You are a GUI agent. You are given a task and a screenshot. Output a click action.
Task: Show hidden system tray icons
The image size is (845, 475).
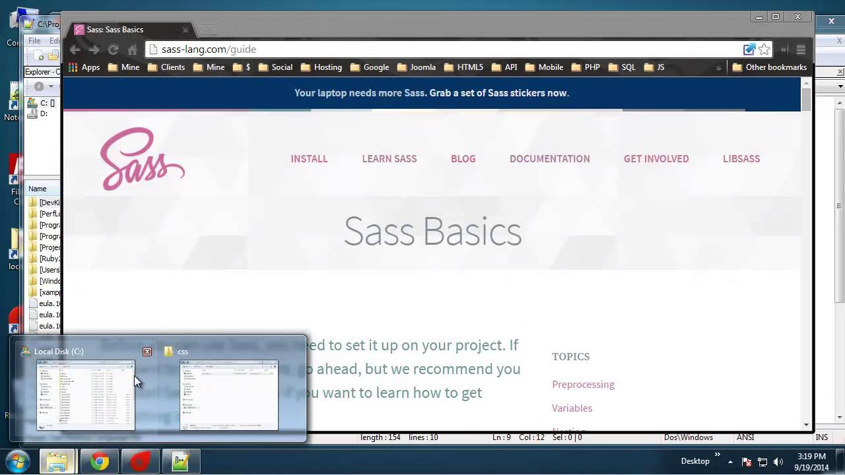pos(730,462)
